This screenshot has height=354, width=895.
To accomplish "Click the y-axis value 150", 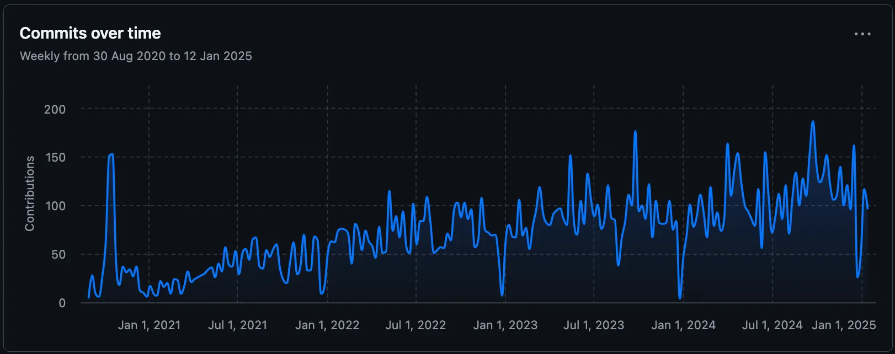I will [x=55, y=158].
